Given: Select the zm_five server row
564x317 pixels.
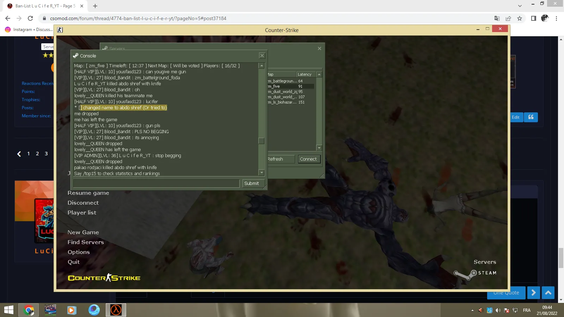Looking at the screenshot, I should coord(290,86).
